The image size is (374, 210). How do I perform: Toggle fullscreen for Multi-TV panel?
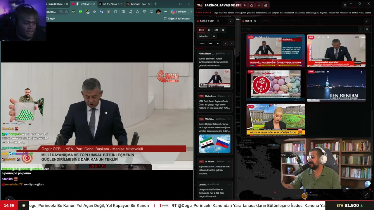point(367,29)
